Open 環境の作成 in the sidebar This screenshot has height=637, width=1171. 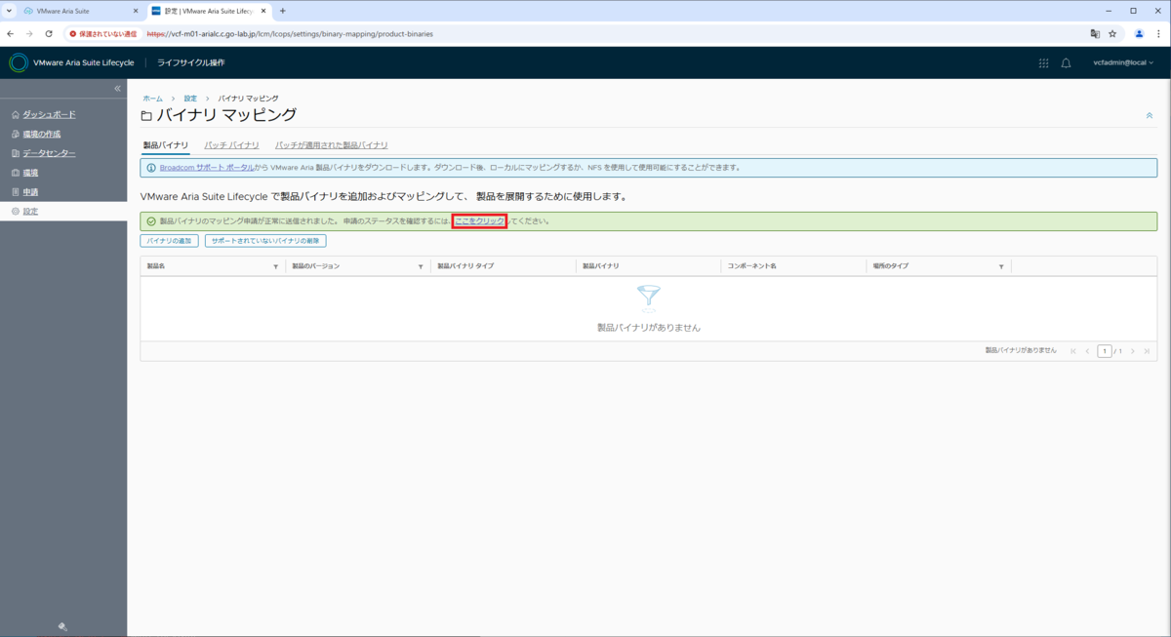tap(42, 134)
